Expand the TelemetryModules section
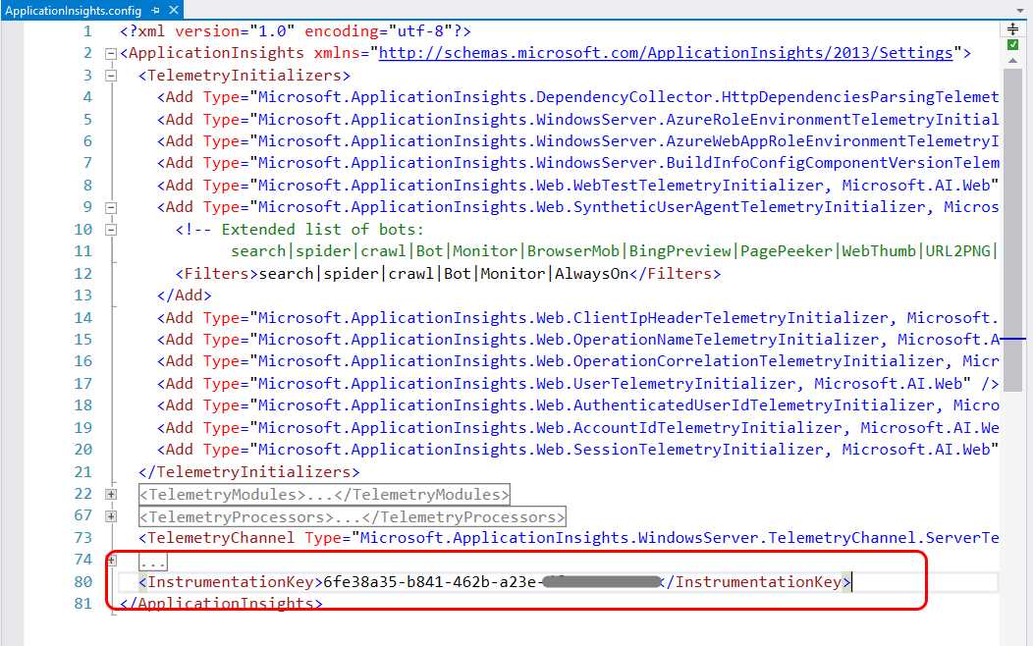1033x646 pixels. (x=111, y=495)
